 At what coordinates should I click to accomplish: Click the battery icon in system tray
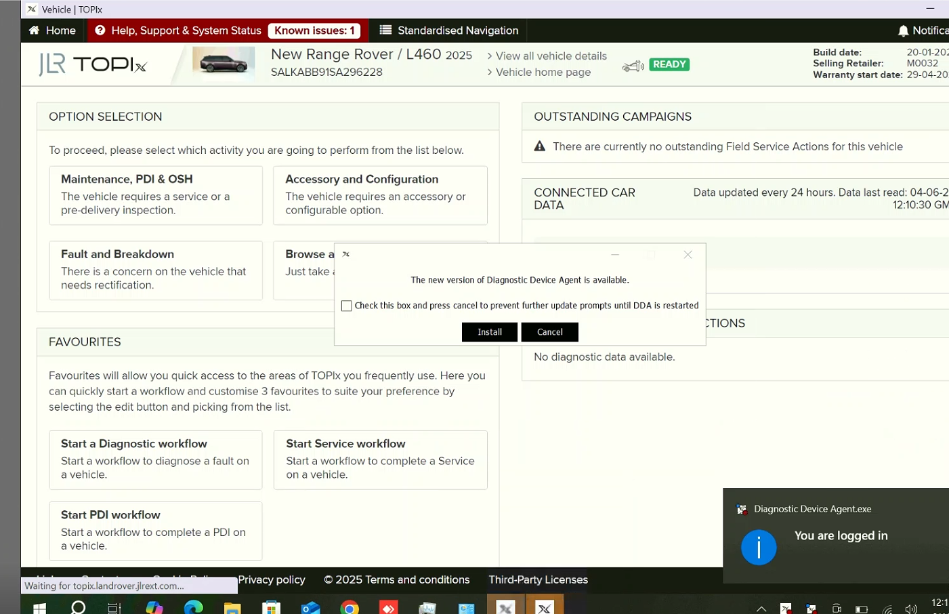862,609
